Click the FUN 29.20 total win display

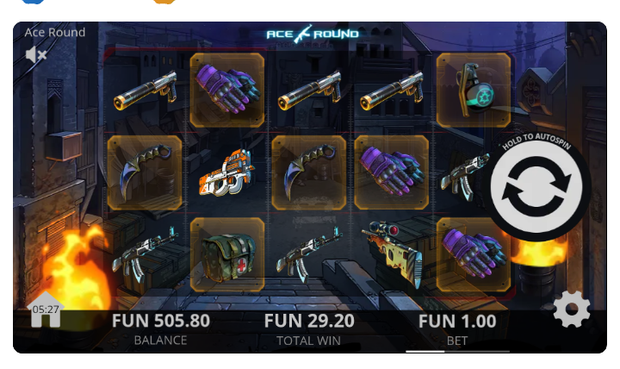tap(309, 321)
